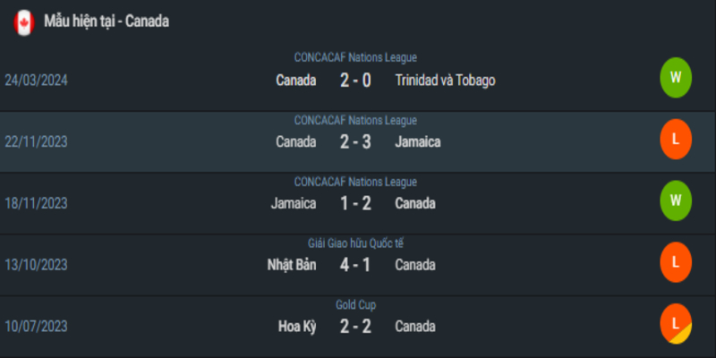Open Trinidad và Tobago team page
The height and width of the screenshot is (358, 716).
tap(445, 81)
